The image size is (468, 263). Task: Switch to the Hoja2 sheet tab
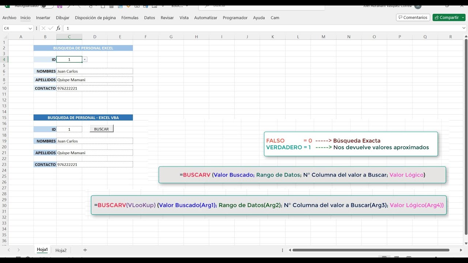click(61, 250)
